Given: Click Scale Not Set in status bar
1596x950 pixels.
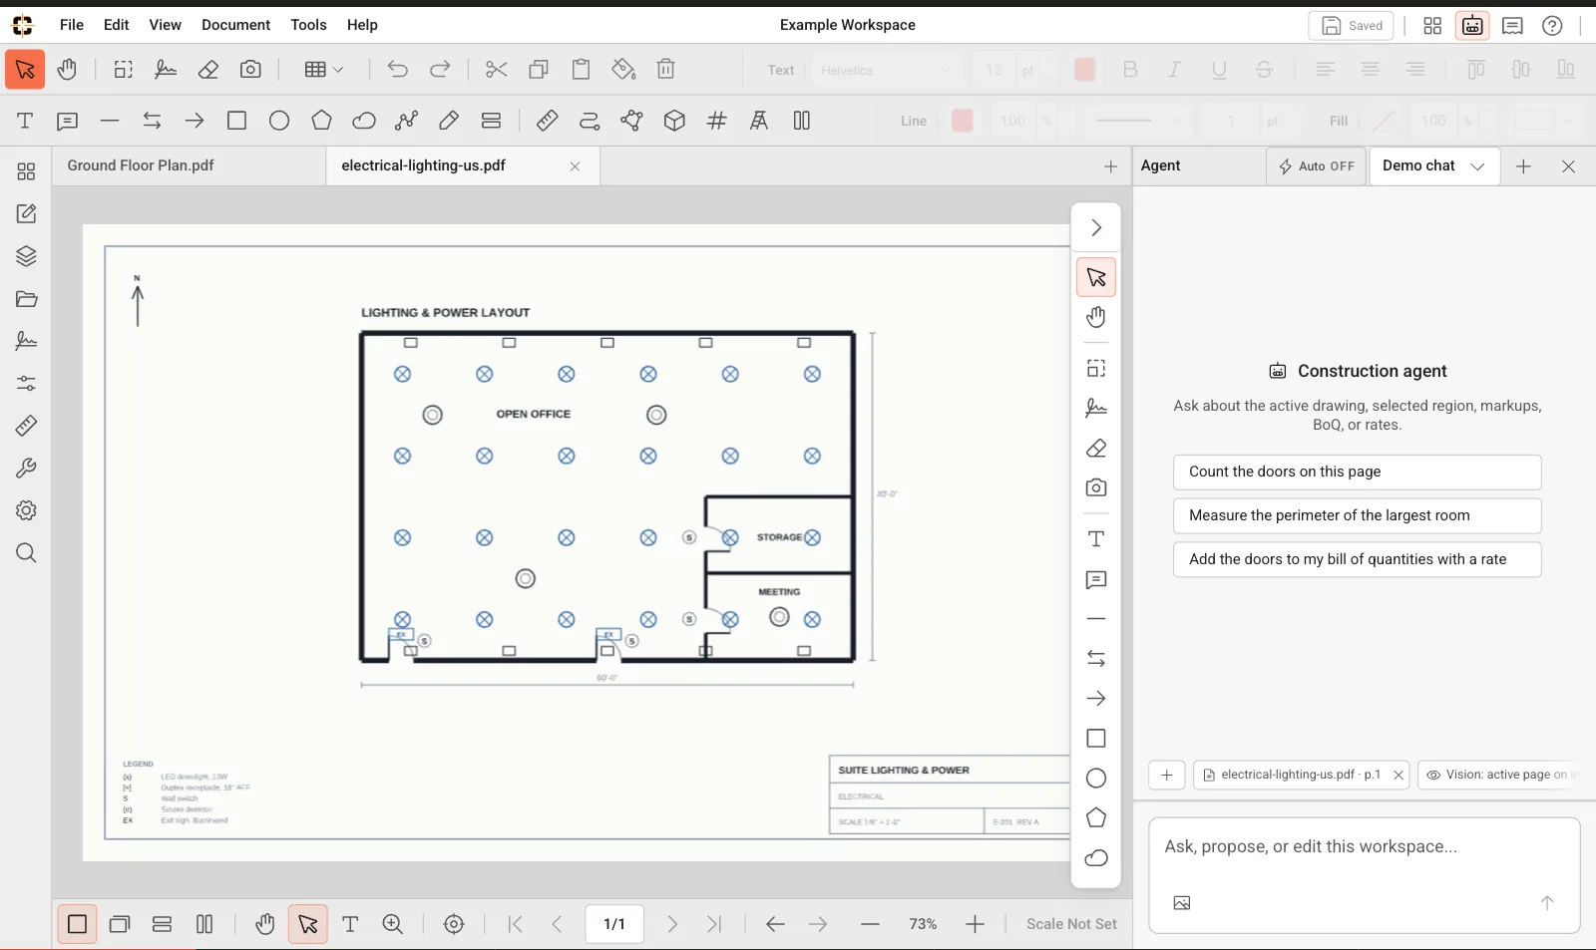Looking at the screenshot, I should pos(1071,924).
